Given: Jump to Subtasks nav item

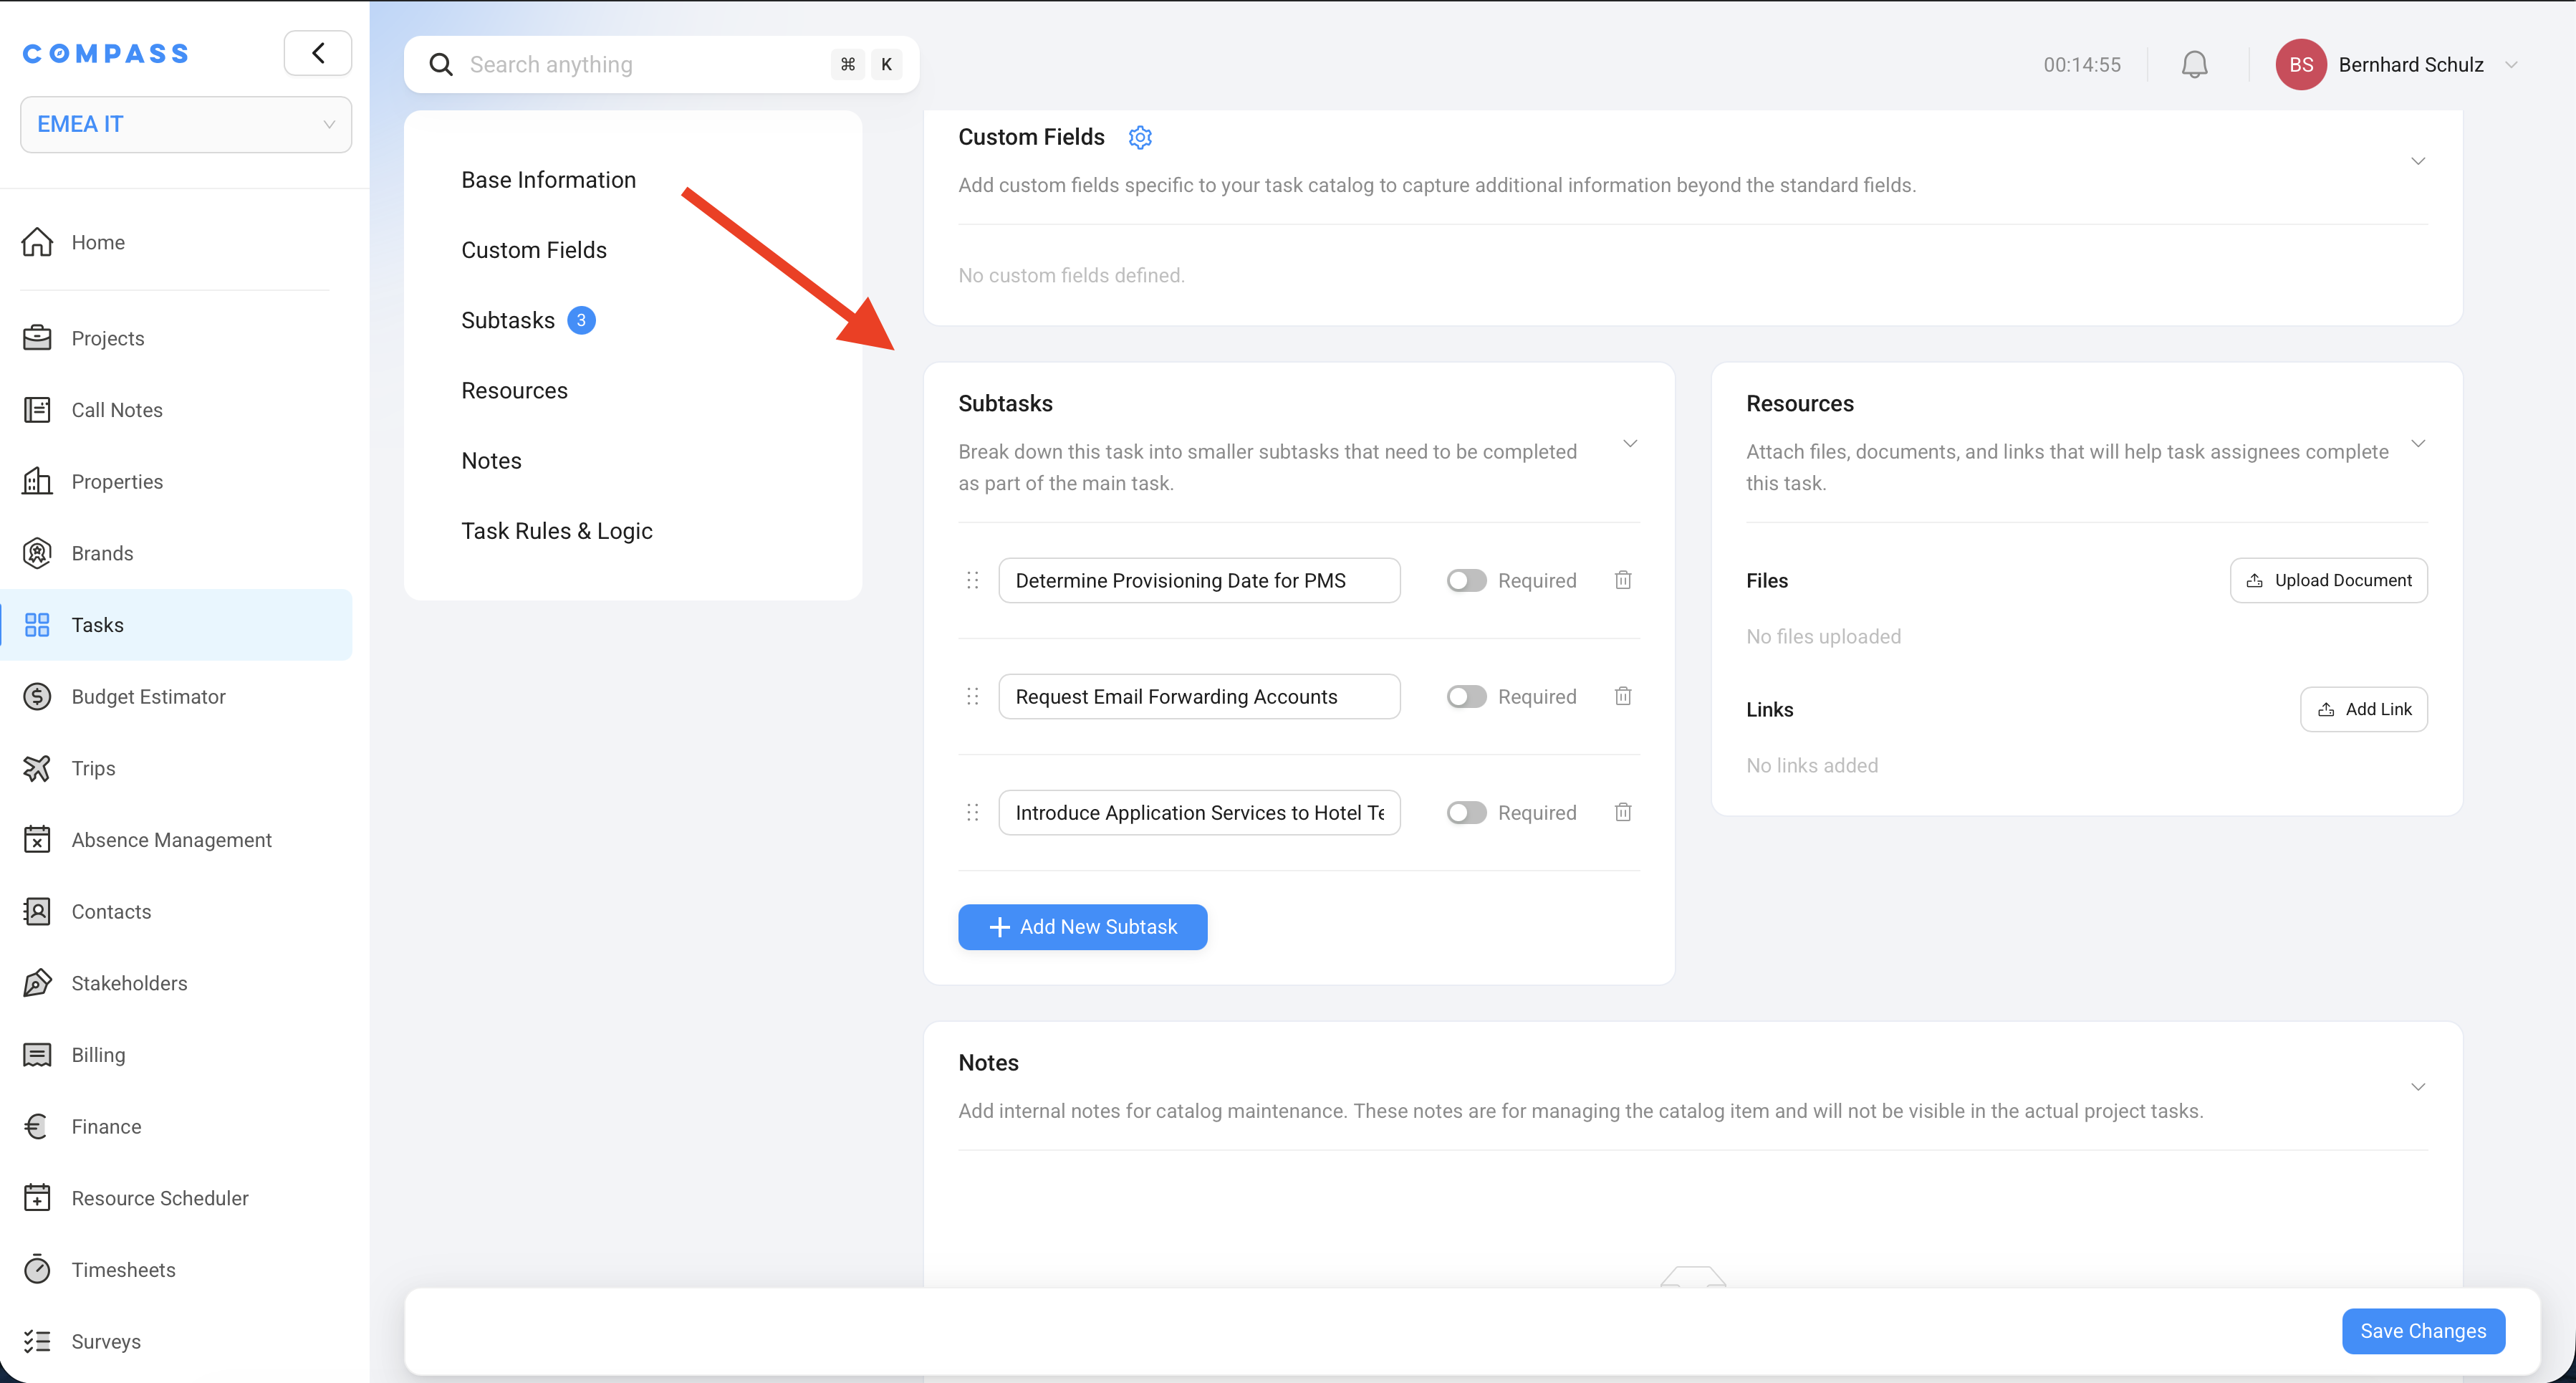Looking at the screenshot, I should click(508, 320).
